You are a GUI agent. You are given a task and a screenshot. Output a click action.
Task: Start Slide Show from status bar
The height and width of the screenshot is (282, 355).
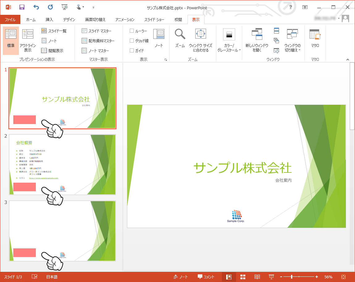[x=271, y=277]
